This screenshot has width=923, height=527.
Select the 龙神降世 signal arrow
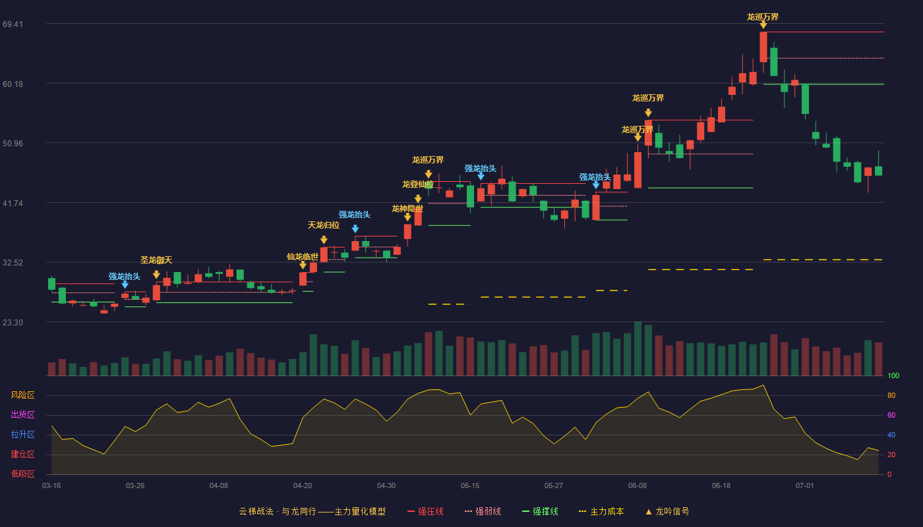click(x=407, y=217)
